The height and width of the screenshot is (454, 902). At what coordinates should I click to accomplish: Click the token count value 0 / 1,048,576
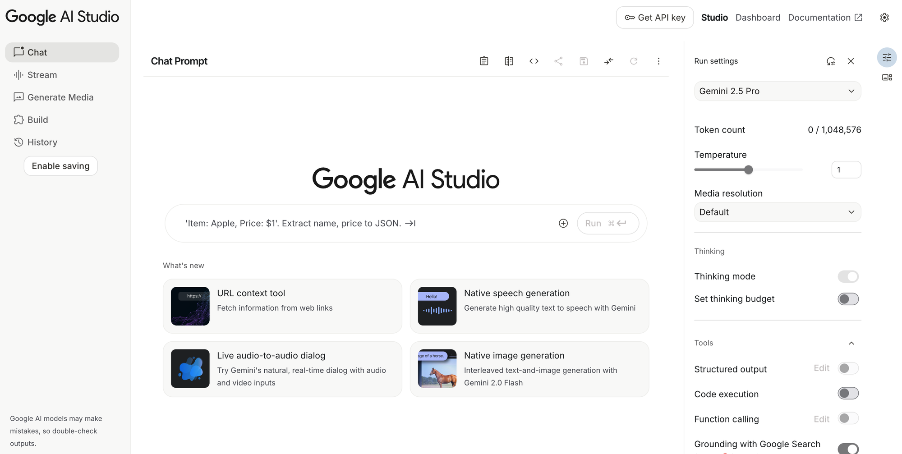(x=834, y=130)
